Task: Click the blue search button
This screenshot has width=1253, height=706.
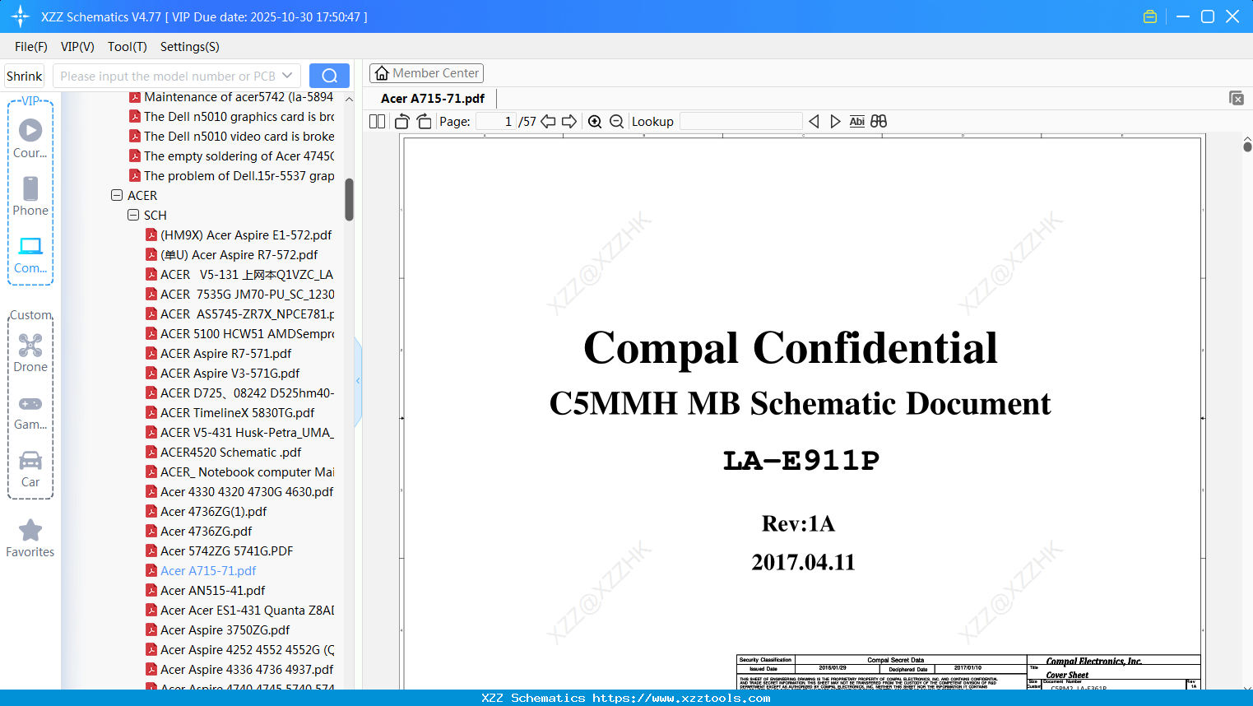Action: tap(329, 76)
